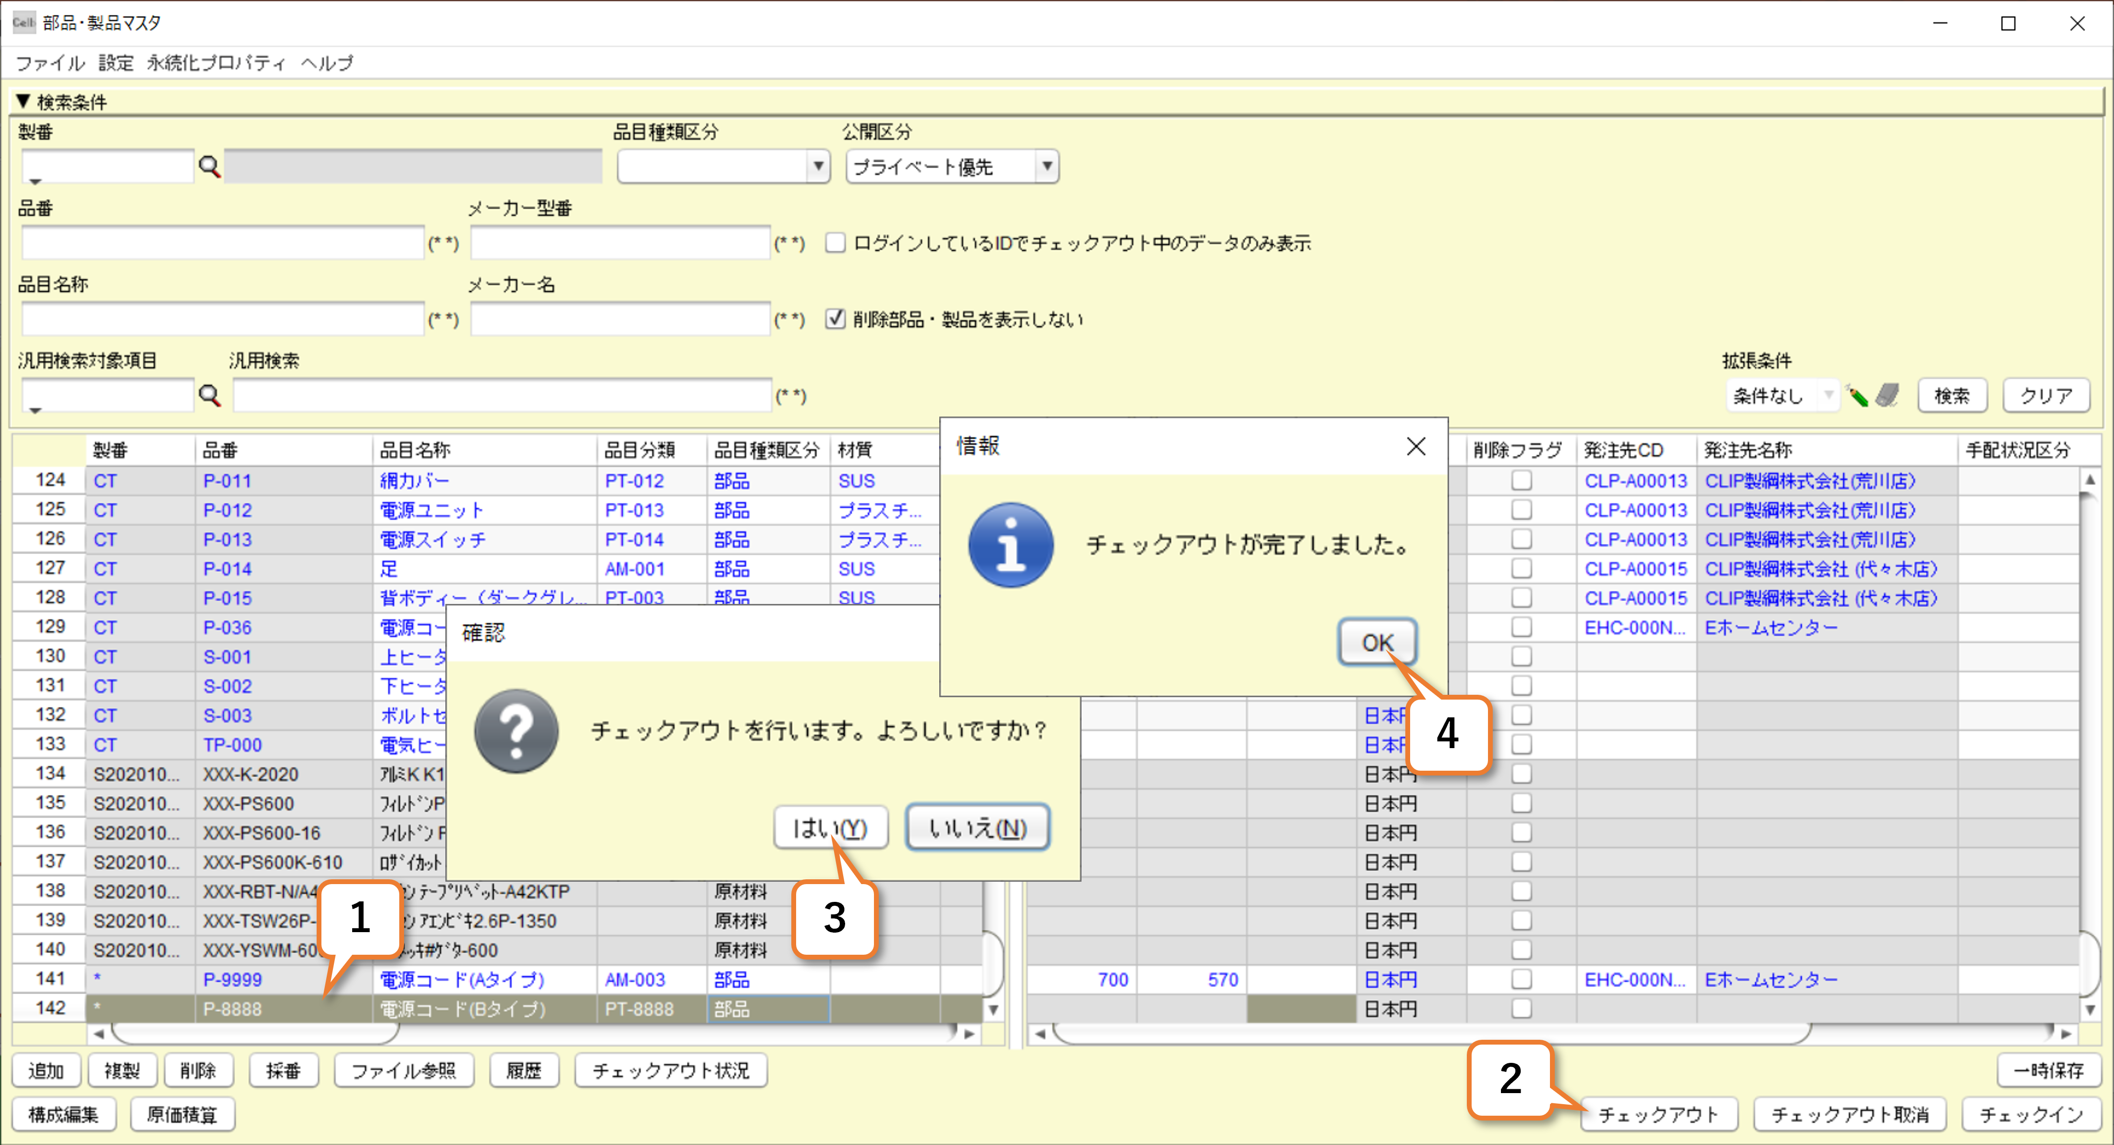This screenshot has width=2114, height=1145.
Task: Click the right table horizontal scrollbar
Action: (1431, 1034)
